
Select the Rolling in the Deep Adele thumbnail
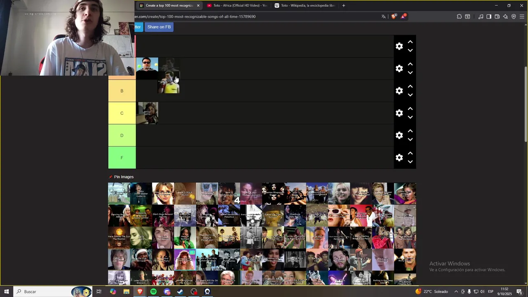(x=383, y=278)
